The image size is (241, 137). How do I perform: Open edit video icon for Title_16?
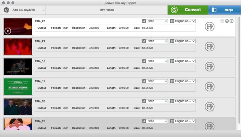(x=209, y=67)
